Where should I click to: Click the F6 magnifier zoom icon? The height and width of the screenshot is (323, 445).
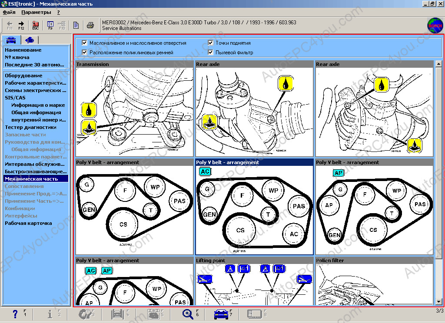click(188, 314)
